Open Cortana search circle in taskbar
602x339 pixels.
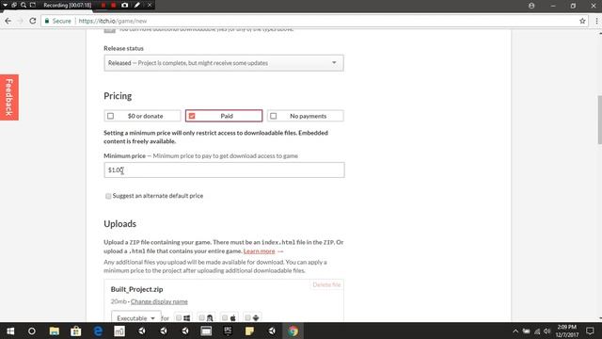(32, 331)
